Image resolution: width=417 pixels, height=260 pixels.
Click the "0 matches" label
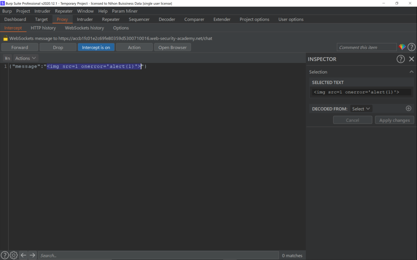pyautogui.click(x=292, y=255)
